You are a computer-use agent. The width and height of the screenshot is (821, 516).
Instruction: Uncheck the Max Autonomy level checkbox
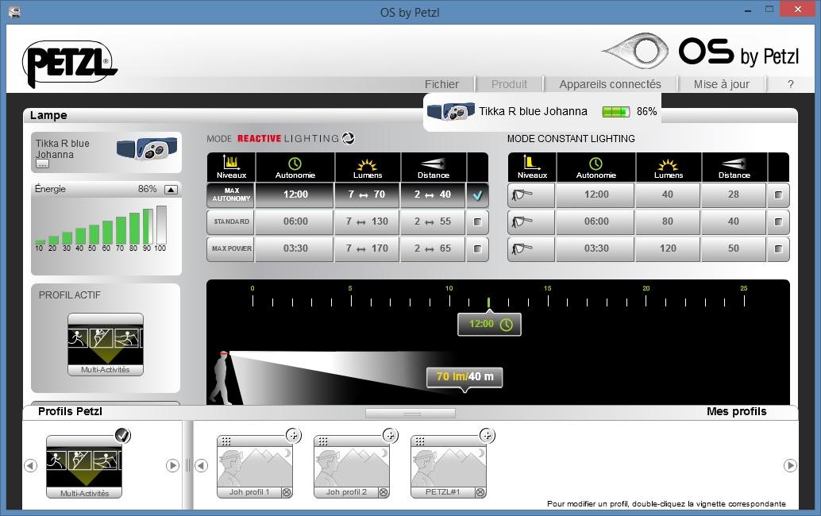477,195
